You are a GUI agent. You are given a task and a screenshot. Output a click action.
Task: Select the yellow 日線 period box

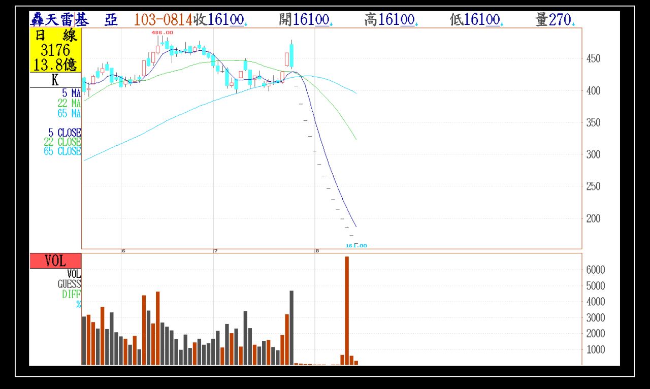55,50
